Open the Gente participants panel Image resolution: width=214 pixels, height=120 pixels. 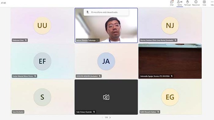pos(179,3)
